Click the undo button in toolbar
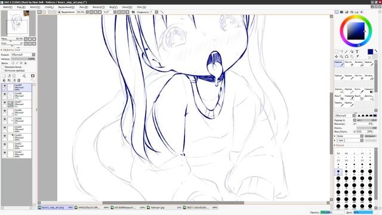Screen dimensions: 382x215 39,12
